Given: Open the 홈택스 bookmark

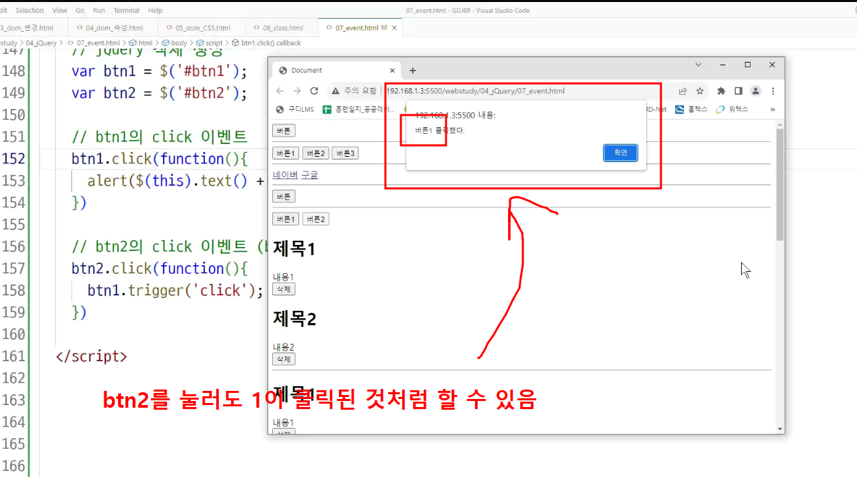Looking at the screenshot, I should (x=691, y=109).
